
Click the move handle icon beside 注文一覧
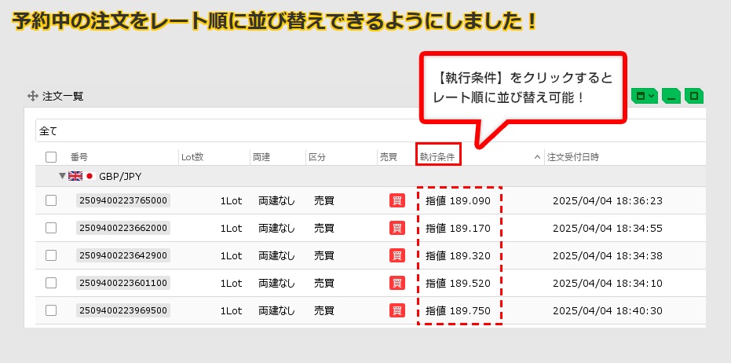[x=33, y=96]
